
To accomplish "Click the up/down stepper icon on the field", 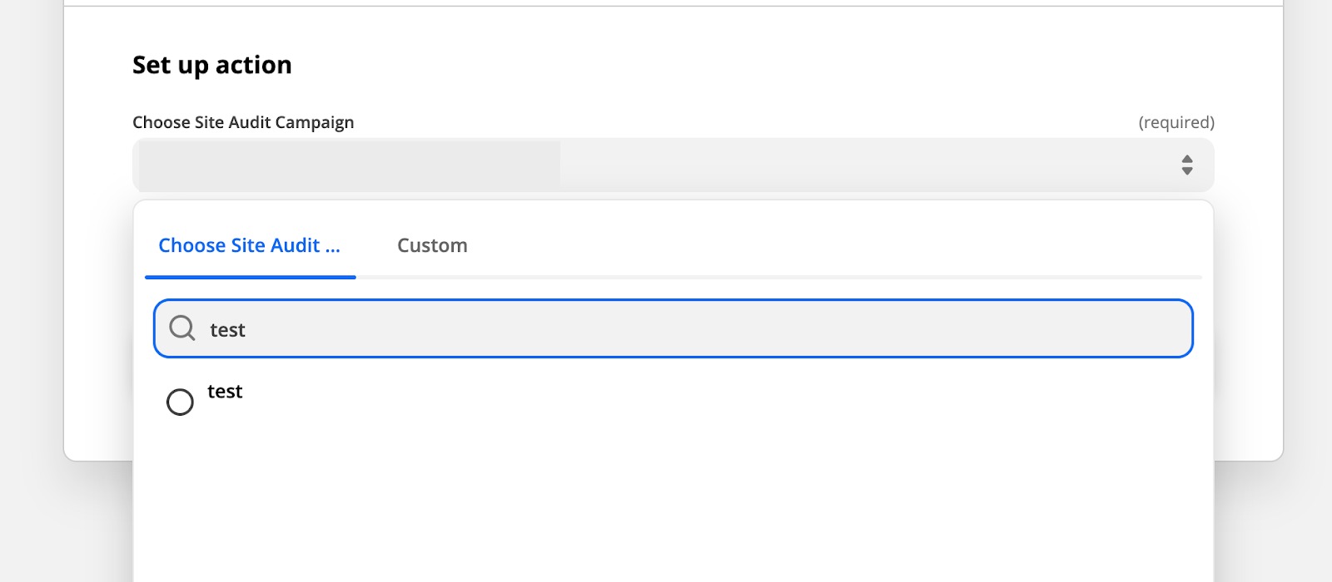I will (1189, 165).
